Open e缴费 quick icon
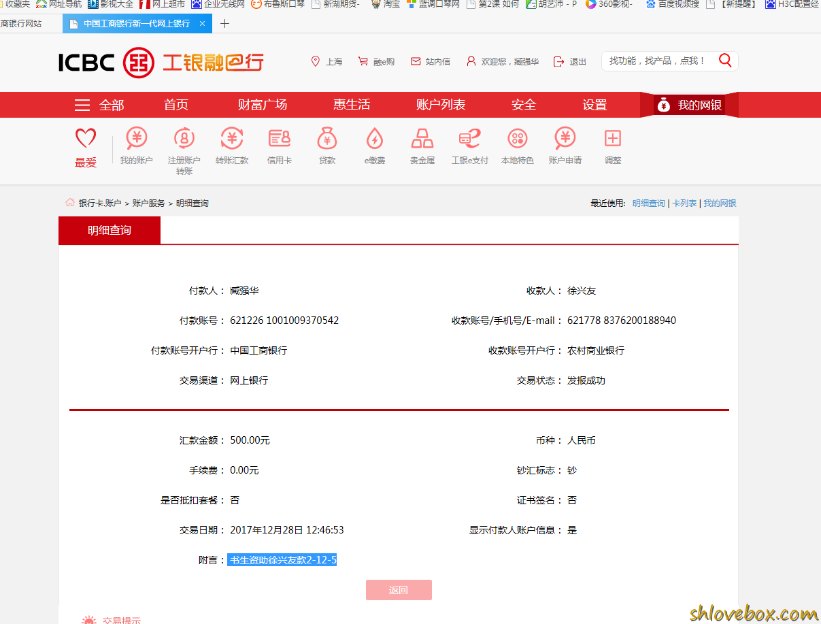This screenshot has width=821, height=624. pos(375,146)
